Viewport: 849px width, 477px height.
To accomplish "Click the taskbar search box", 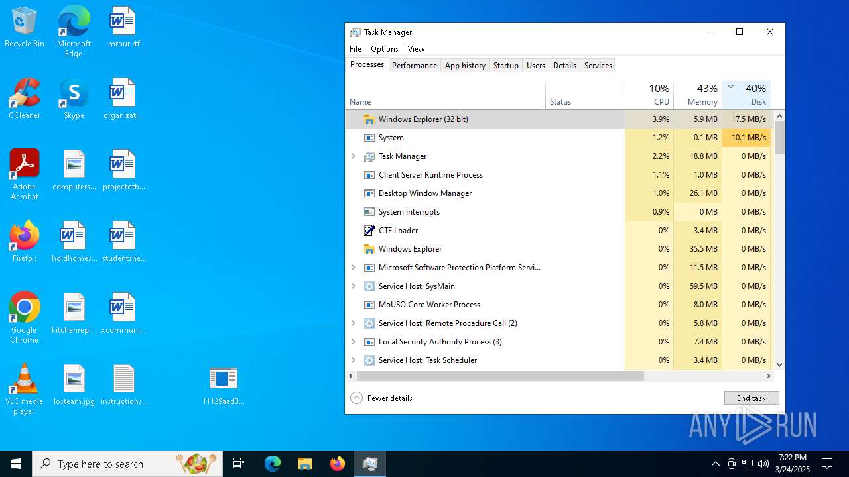I will pos(127,464).
